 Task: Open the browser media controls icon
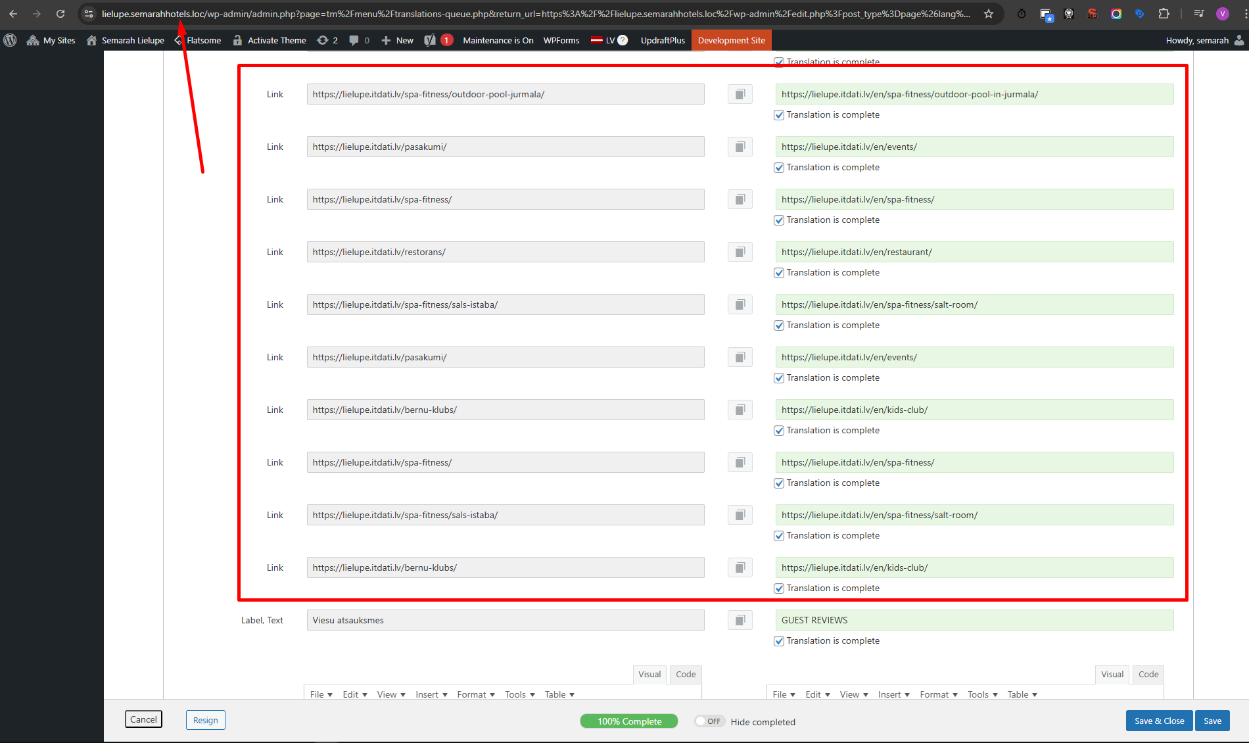pos(1199,14)
